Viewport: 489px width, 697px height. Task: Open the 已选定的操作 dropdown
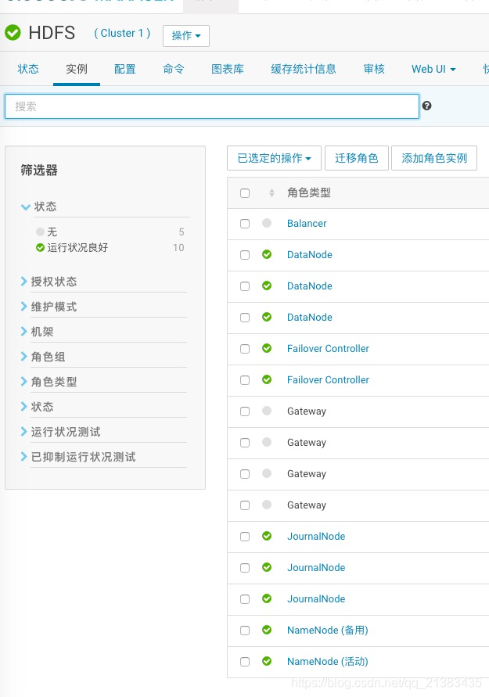pyautogui.click(x=275, y=158)
